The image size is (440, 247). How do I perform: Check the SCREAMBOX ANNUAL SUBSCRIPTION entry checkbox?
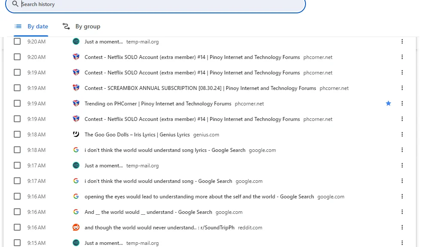pos(17,88)
